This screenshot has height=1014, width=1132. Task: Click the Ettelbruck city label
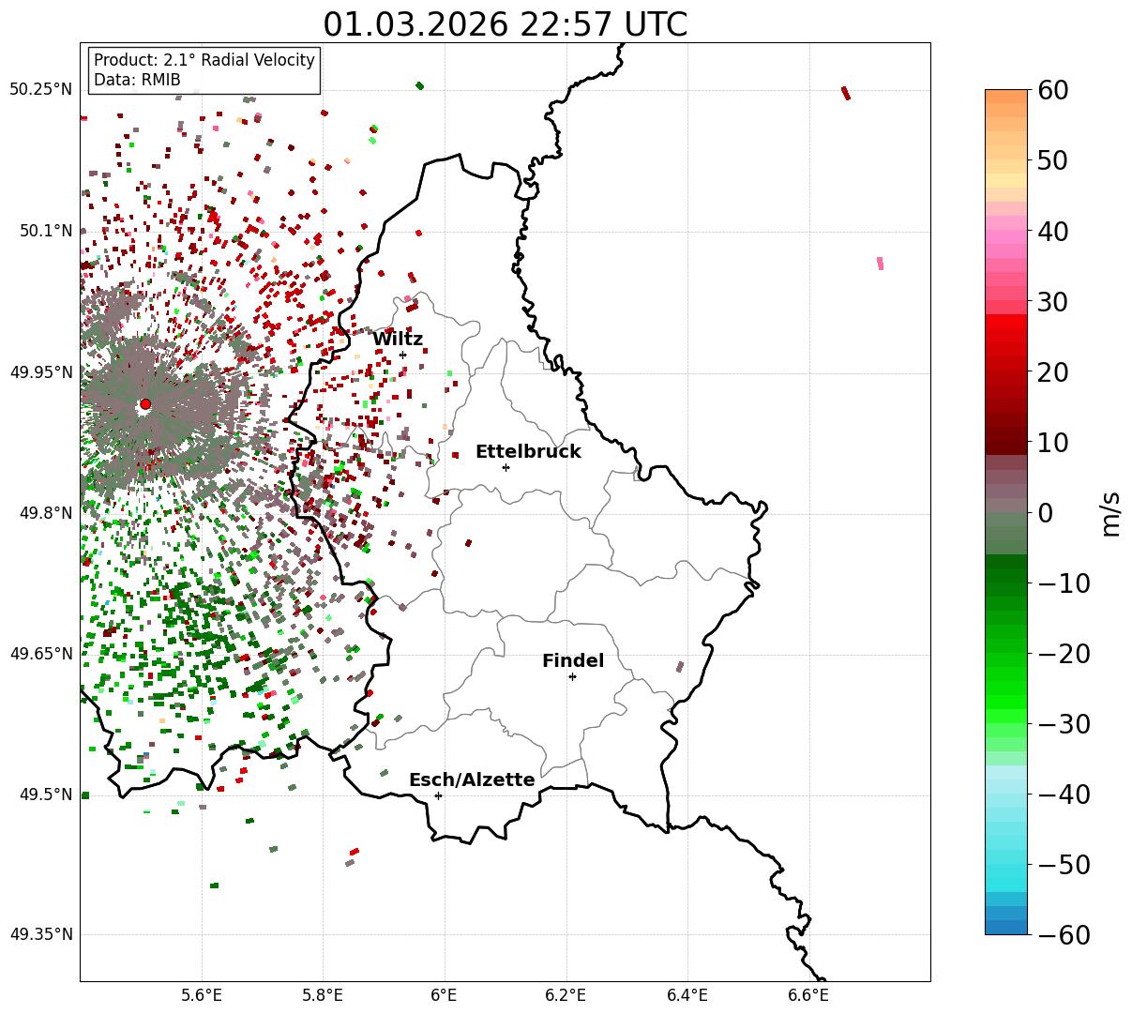point(528,452)
